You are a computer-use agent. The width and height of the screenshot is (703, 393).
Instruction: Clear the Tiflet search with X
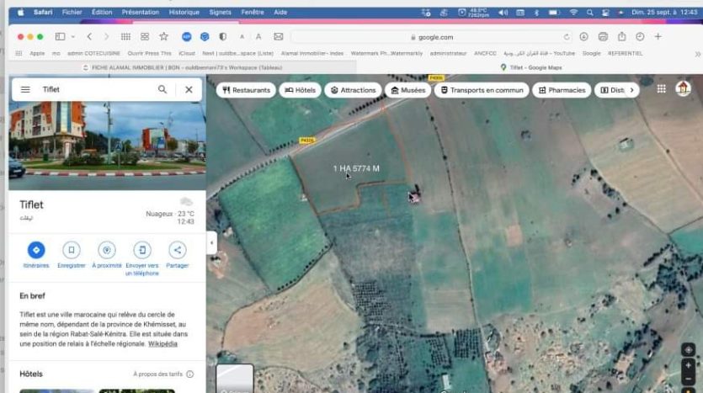(189, 89)
